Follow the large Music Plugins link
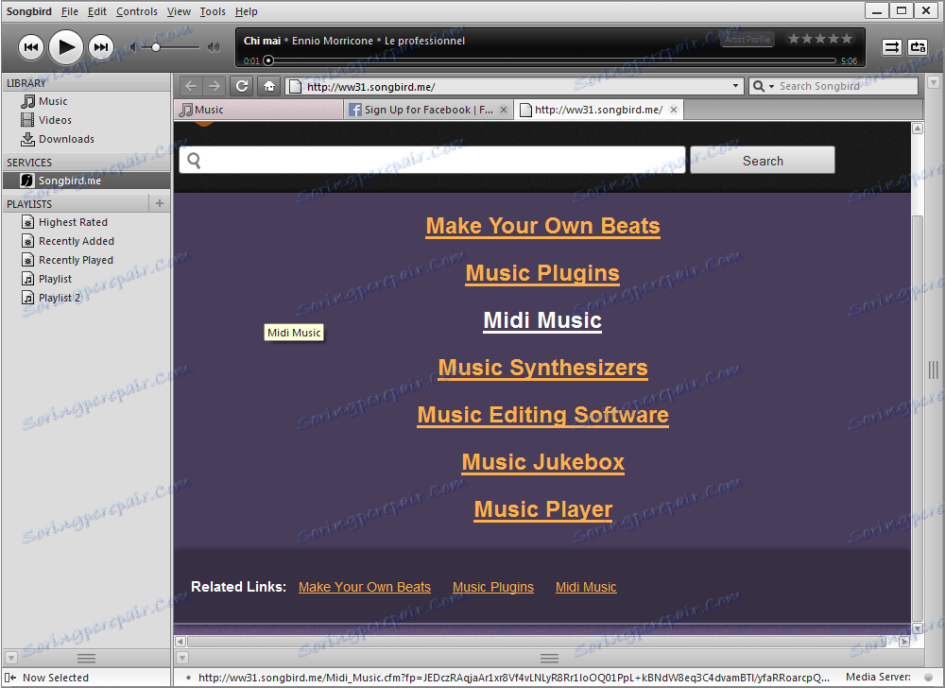 click(542, 273)
